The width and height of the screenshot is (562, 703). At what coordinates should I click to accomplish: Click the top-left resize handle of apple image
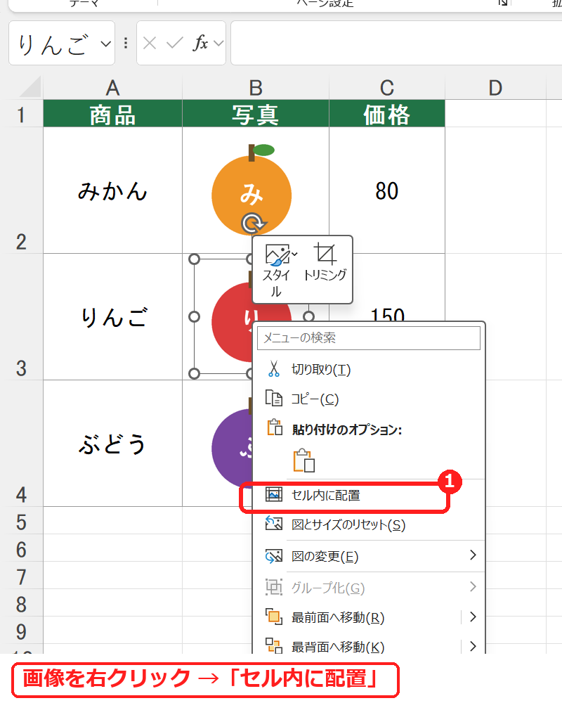tap(194, 259)
